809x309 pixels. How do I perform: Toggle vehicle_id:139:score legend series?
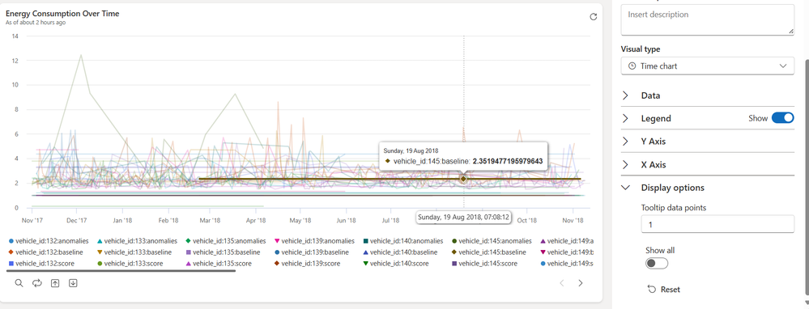point(308,264)
